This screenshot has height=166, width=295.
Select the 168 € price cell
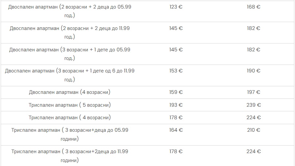tap(253, 7)
